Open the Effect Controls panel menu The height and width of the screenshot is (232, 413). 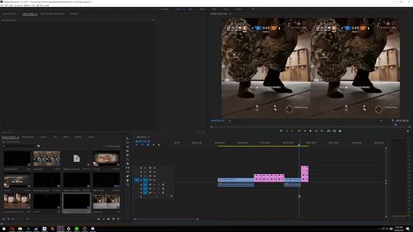36,14
